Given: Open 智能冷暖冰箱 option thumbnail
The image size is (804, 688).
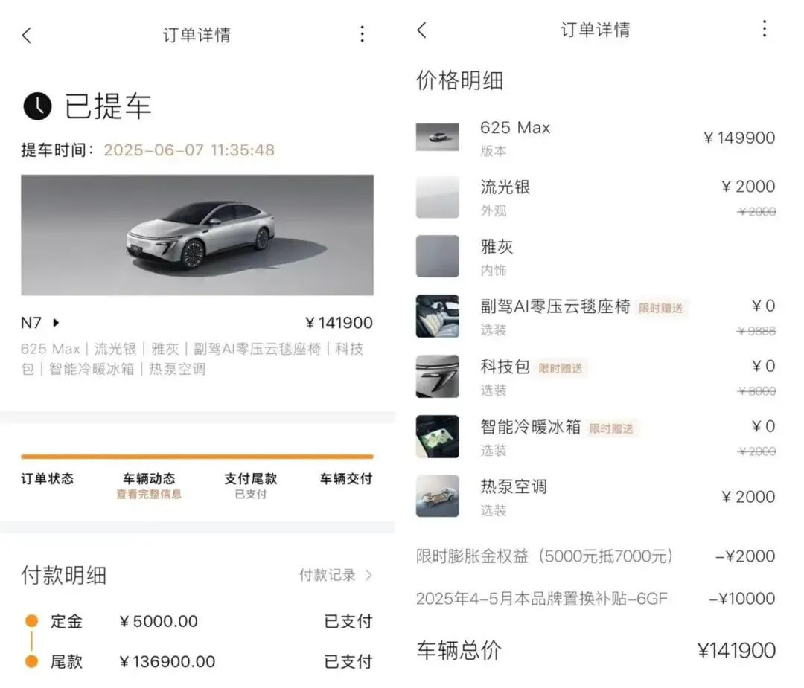Looking at the screenshot, I should (438, 437).
